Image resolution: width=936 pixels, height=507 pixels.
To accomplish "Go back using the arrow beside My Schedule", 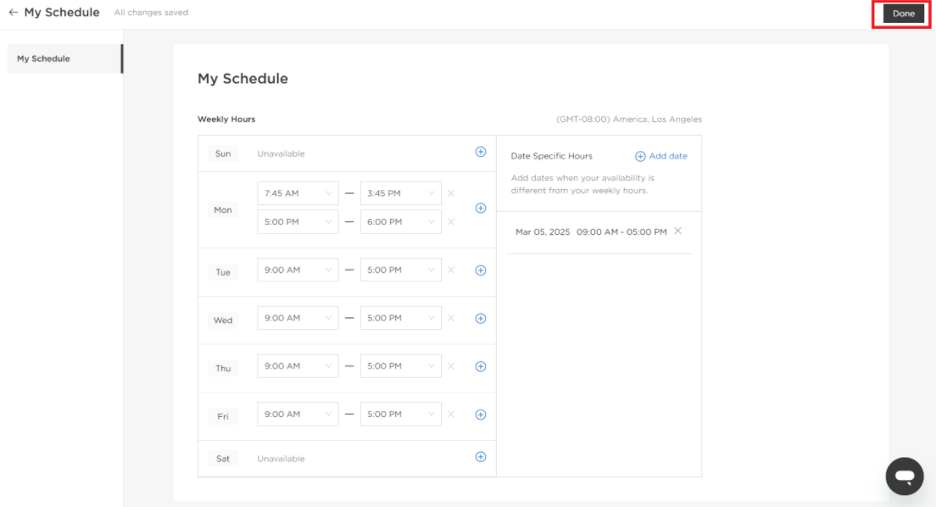I will click(13, 12).
